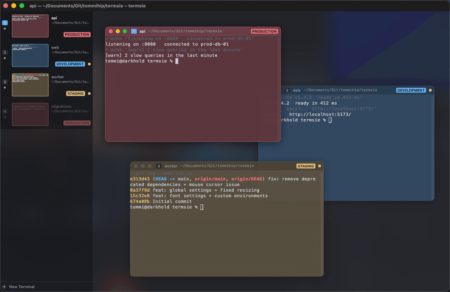Click '674a08b Initial commit' in worker terminal
This screenshot has width=450, height=292.
[x=161, y=201]
